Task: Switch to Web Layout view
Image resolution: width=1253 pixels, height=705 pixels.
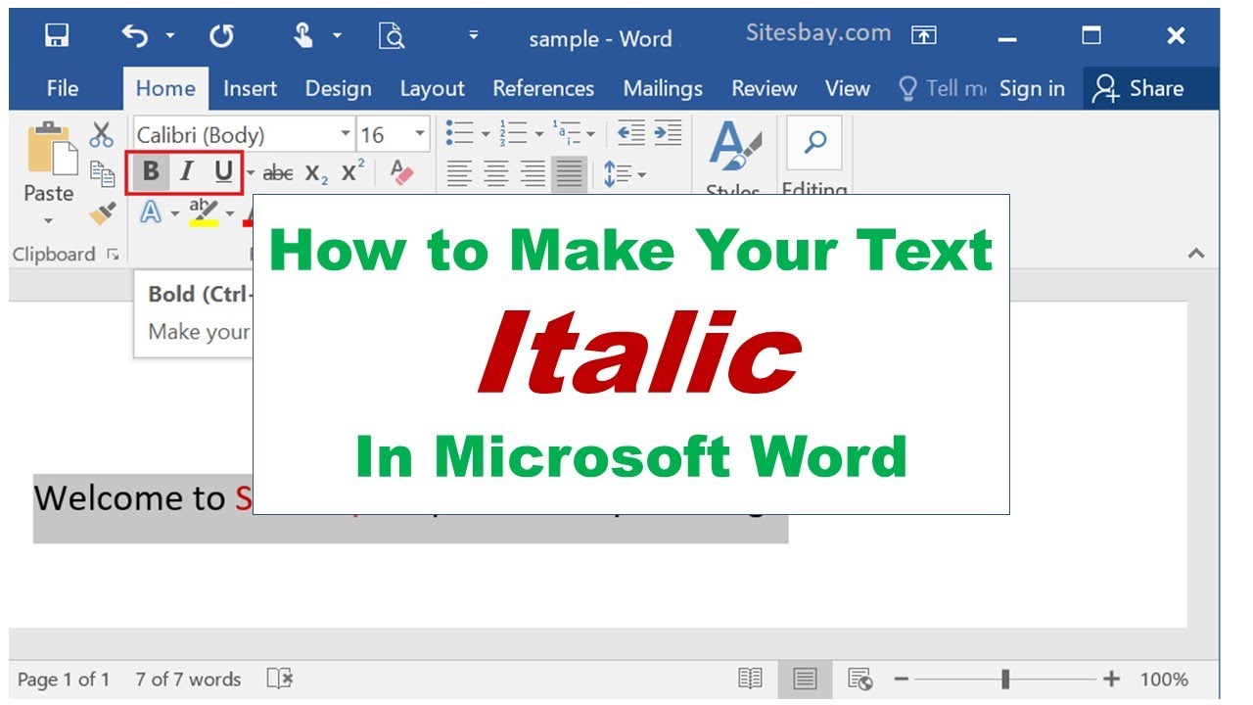Action: 860,679
